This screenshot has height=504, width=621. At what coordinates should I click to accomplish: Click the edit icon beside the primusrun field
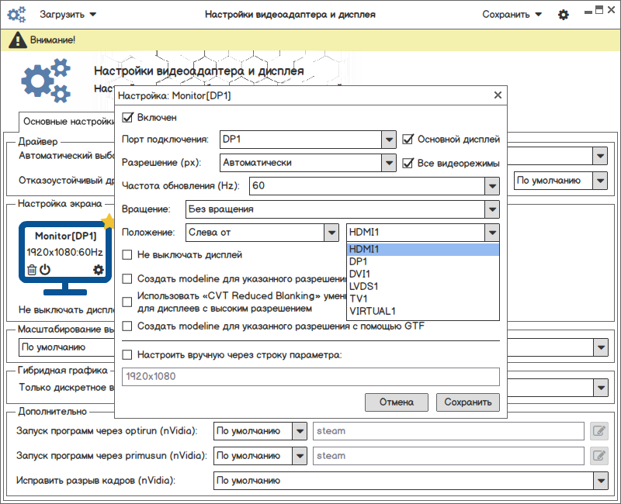598,456
